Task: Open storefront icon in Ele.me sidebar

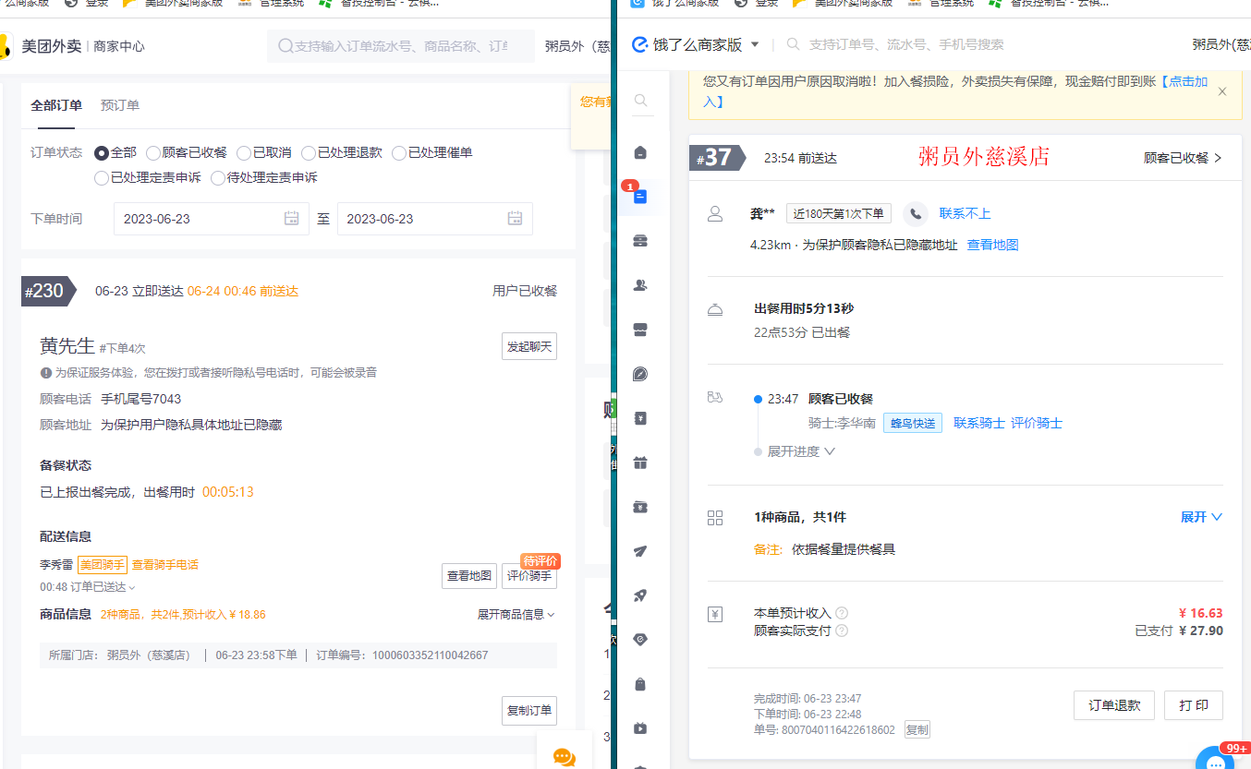Action: point(640,330)
